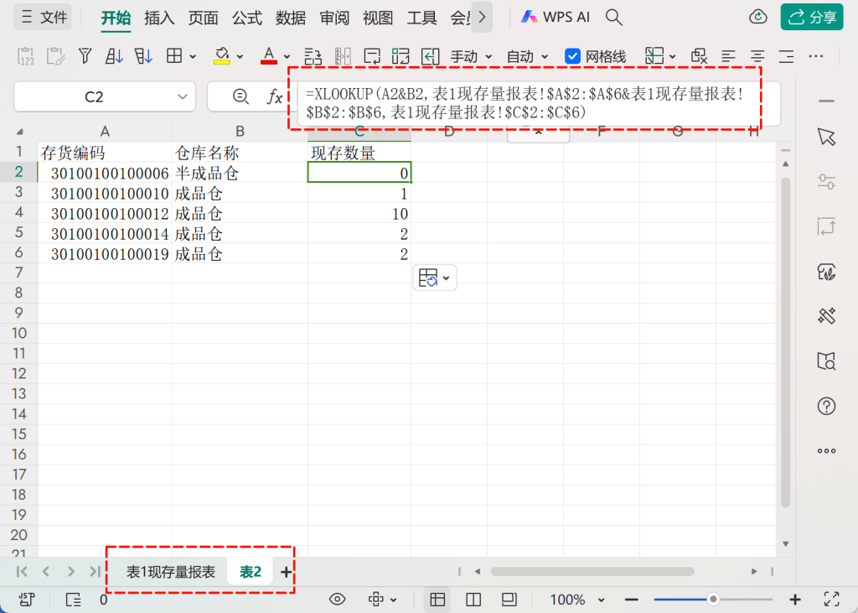Viewport: 858px width, 613px height.
Task: Click the clear formatting icon with X
Action: [x=699, y=56]
